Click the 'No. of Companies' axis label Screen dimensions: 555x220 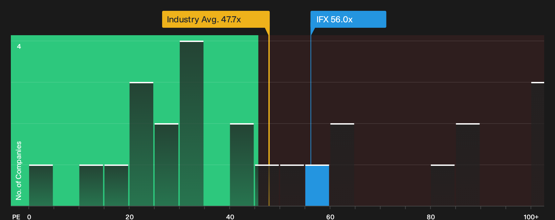click(19, 171)
